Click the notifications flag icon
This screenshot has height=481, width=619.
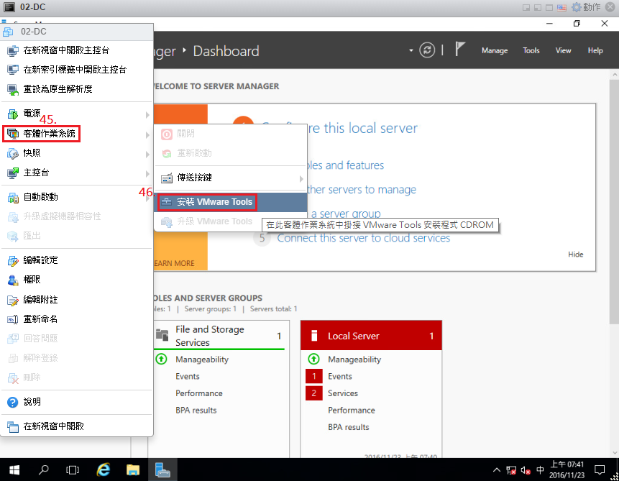click(459, 50)
